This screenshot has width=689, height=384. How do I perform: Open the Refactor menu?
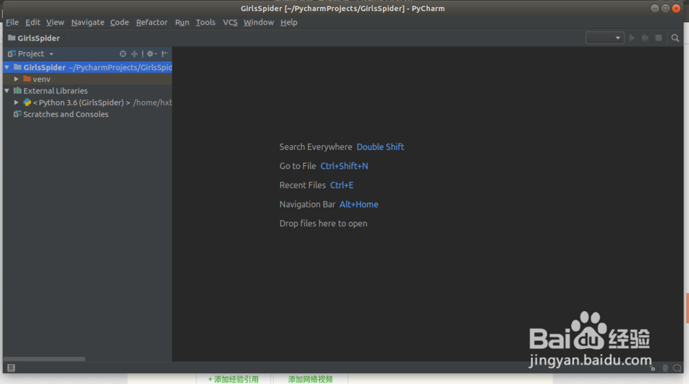click(x=152, y=23)
